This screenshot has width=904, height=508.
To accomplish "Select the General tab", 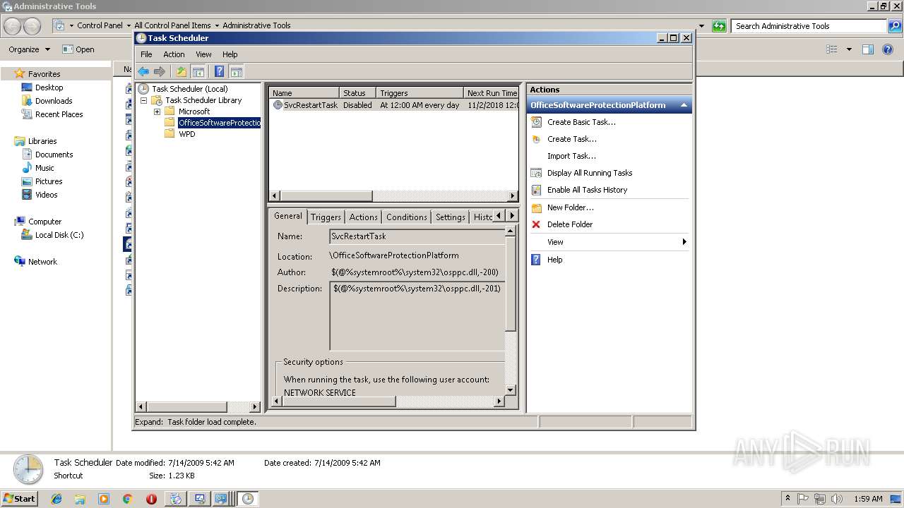I will 288,216.
